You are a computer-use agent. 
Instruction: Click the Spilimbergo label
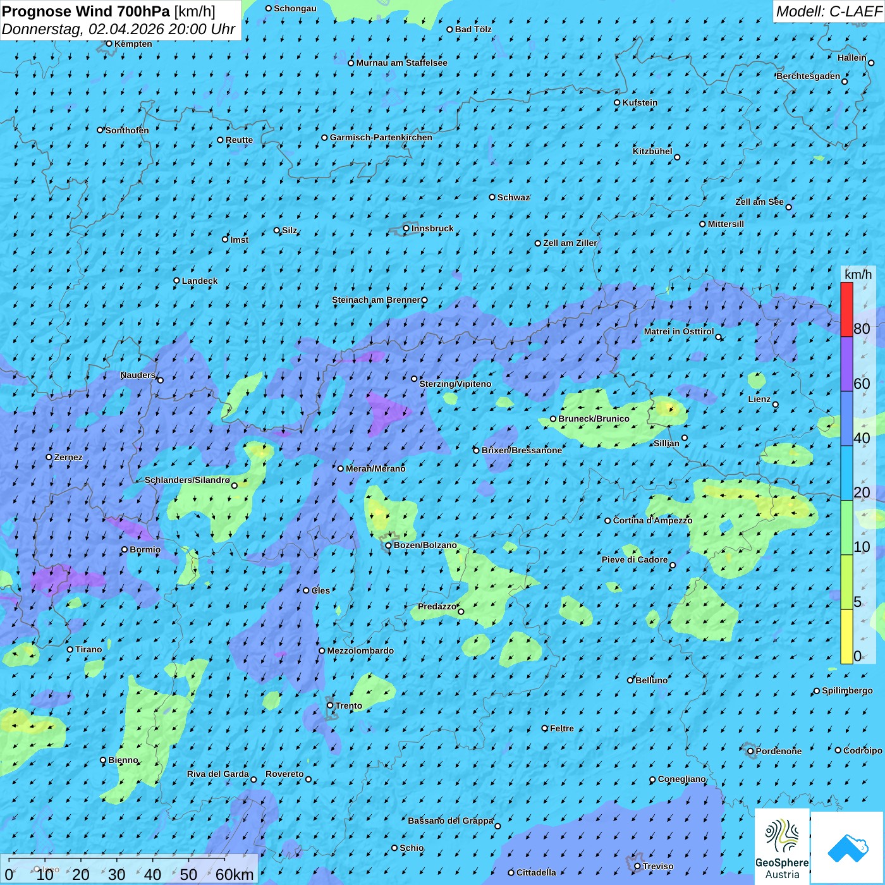tap(848, 690)
